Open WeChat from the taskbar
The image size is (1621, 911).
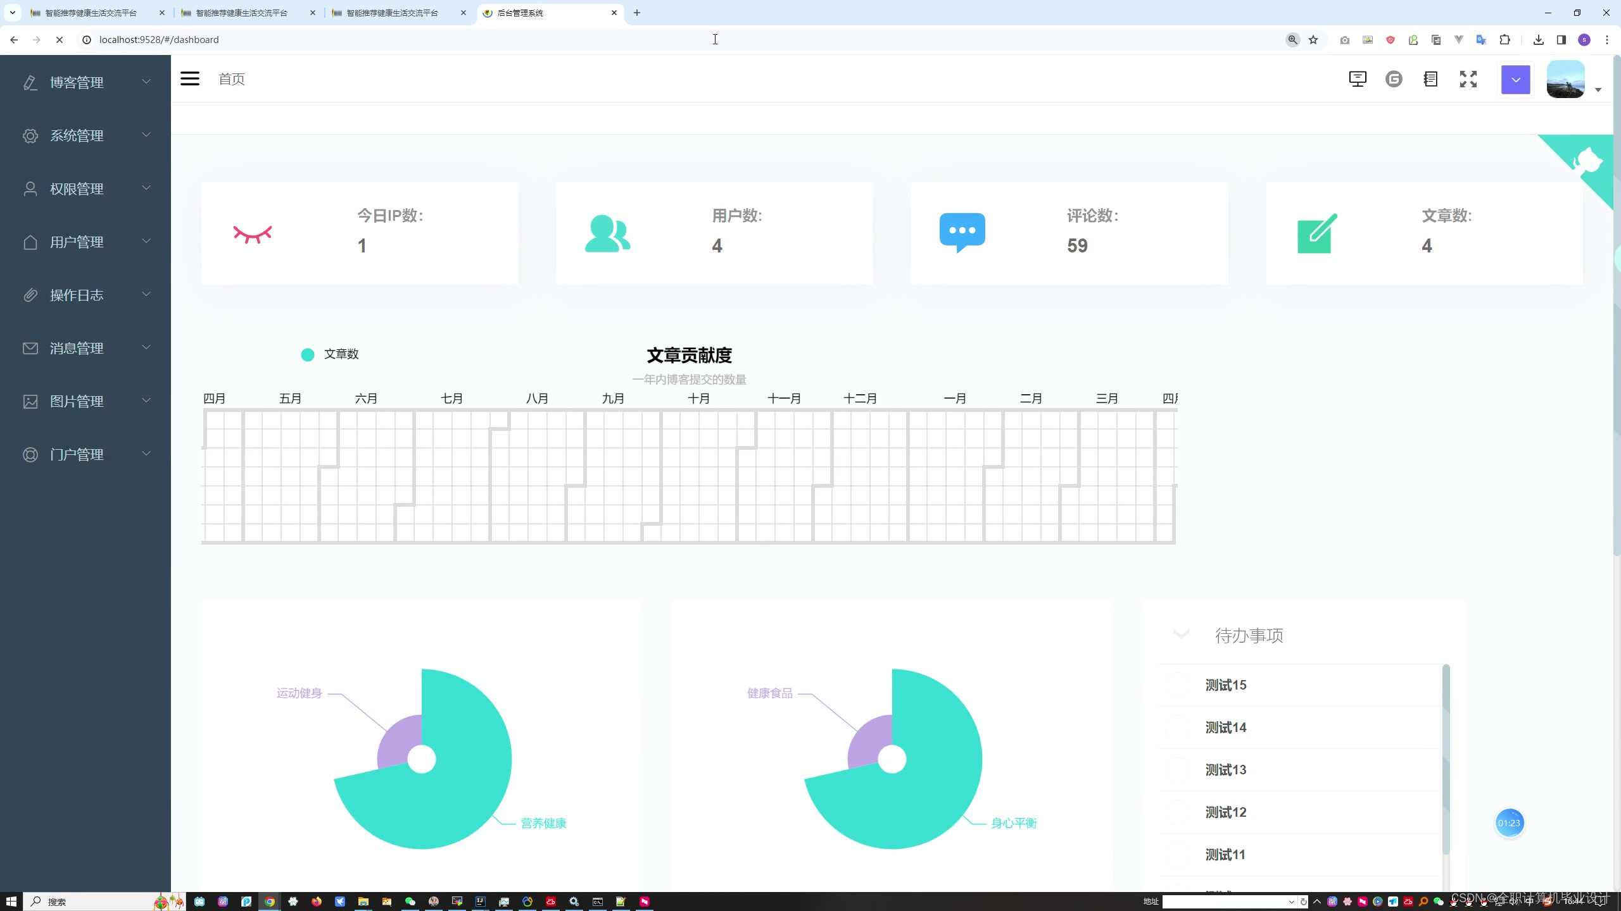[410, 902]
